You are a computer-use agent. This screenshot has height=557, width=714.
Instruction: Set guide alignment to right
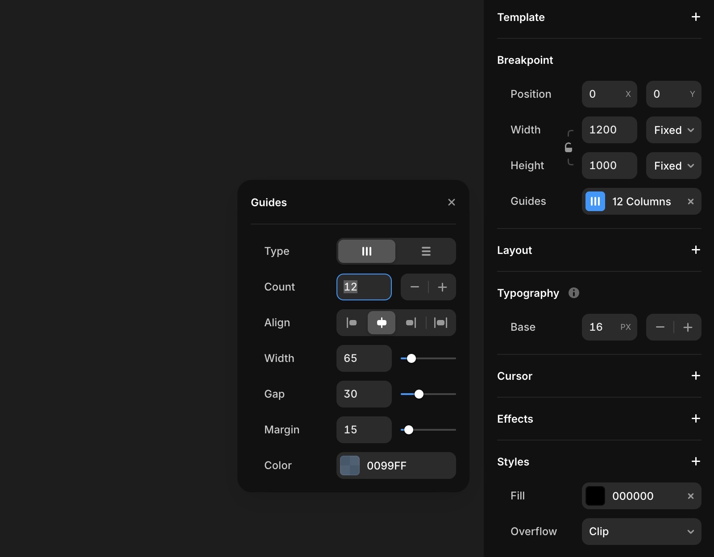[x=411, y=323]
